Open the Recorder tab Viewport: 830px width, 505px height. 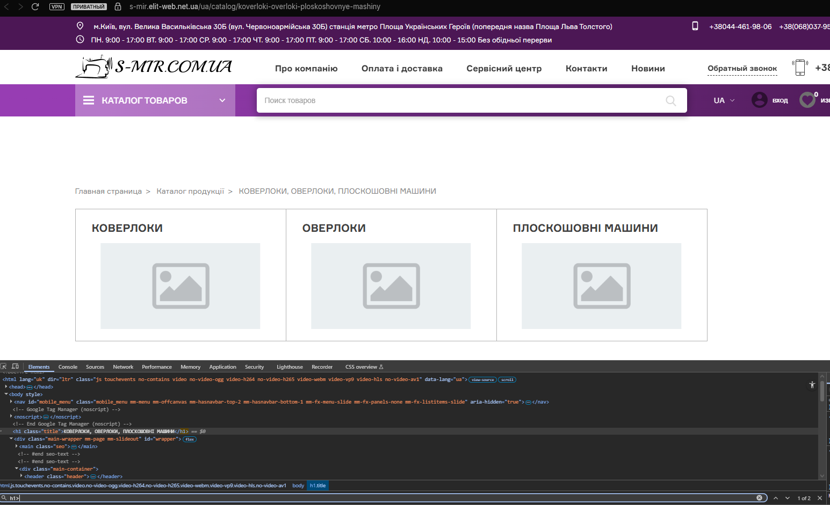(322, 367)
